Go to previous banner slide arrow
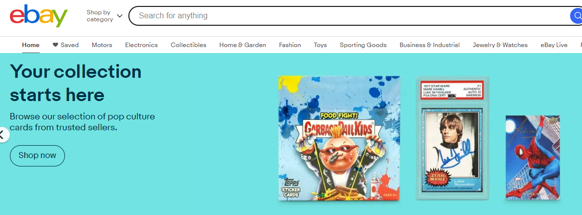The image size is (582, 215). [2, 135]
